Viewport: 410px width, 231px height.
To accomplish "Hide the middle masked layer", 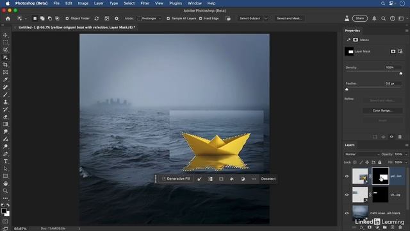I will (x=347, y=194).
